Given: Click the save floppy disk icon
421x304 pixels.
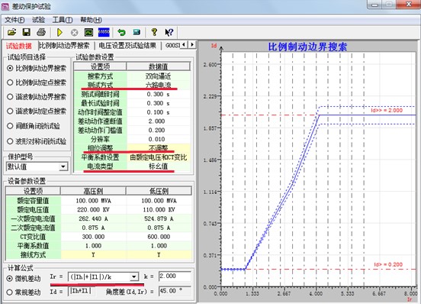Looking at the screenshot, I should 26,33.
